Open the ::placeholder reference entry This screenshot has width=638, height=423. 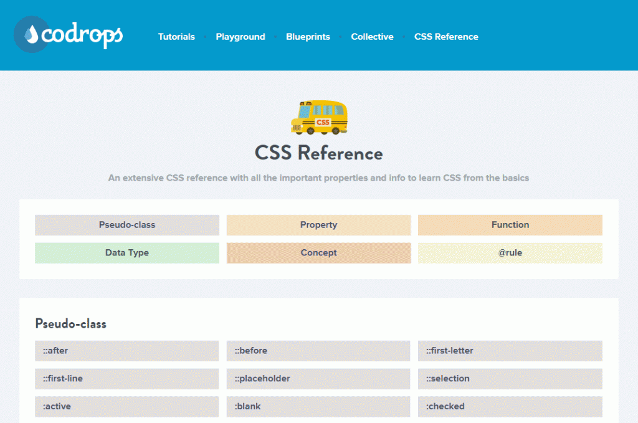click(x=318, y=379)
